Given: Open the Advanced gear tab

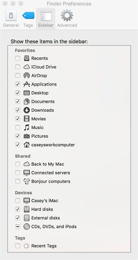Looking at the screenshot, I should 67,18.
